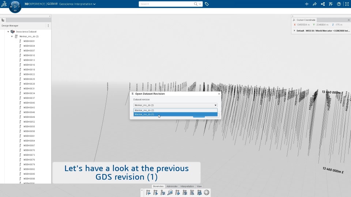
Task: Switch to the View tab
Action: [199, 186]
